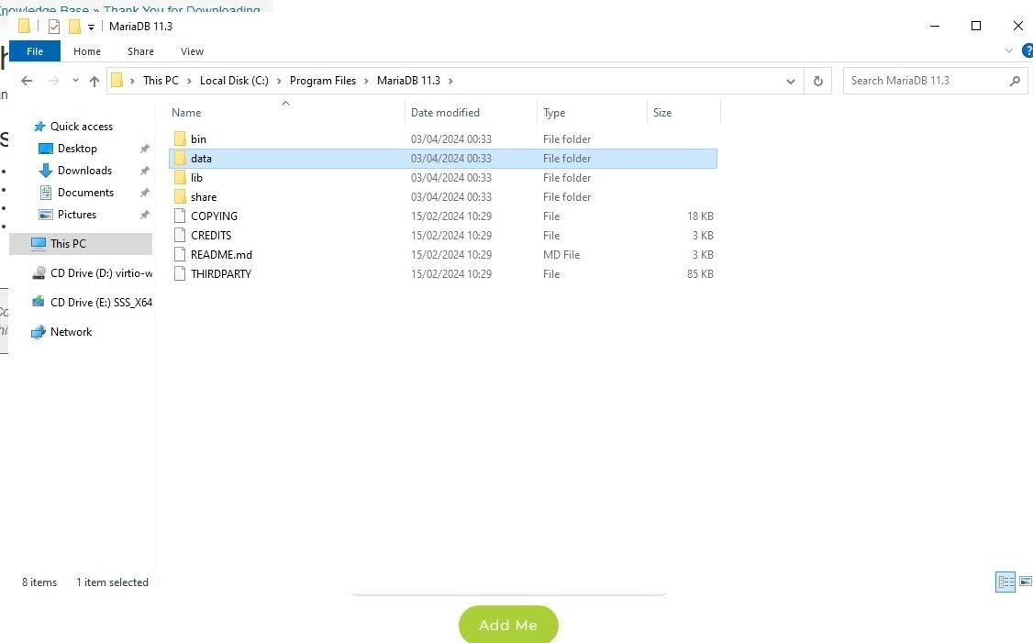Viewport: 1033px width, 643px height.
Task: Open Desktop in the navigation pane
Action: click(77, 149)
